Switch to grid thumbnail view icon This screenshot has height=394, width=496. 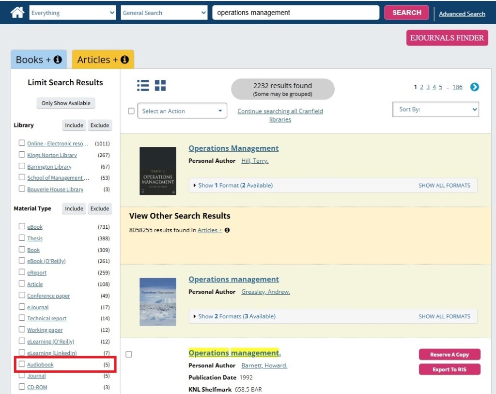(160, 86)
